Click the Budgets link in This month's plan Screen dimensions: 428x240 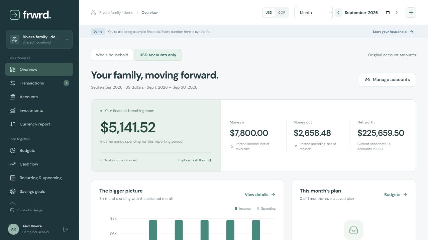click(396, 195)
